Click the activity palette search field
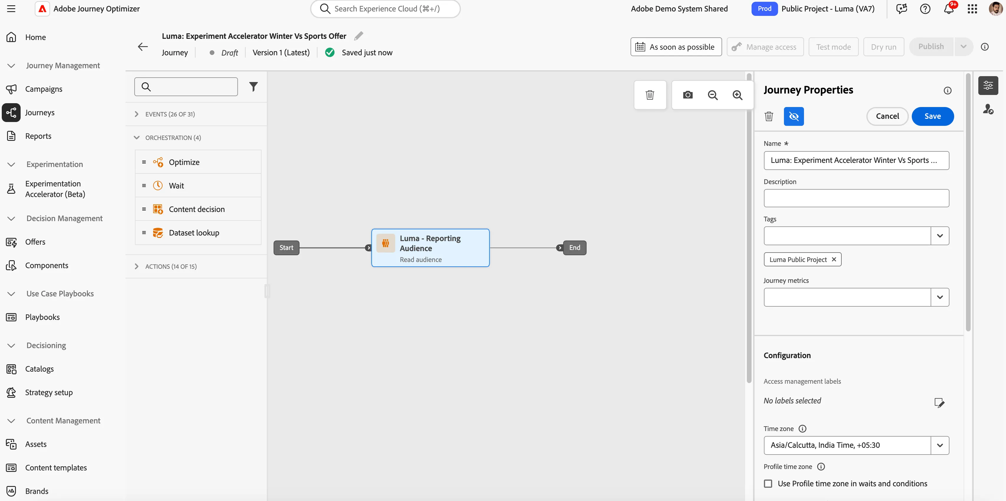Screen dimensions: 1006x501 click(186, 86)
